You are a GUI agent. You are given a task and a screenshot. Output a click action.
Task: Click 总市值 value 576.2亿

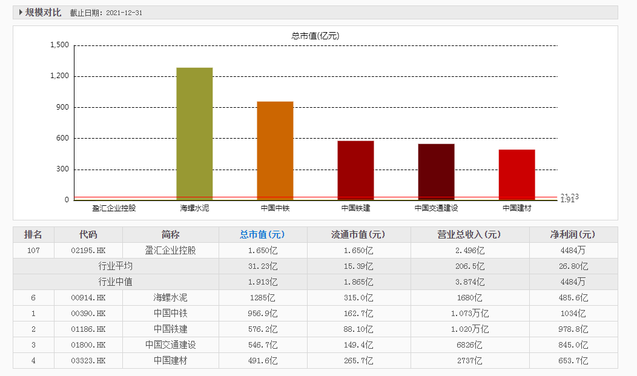(262, 329)
